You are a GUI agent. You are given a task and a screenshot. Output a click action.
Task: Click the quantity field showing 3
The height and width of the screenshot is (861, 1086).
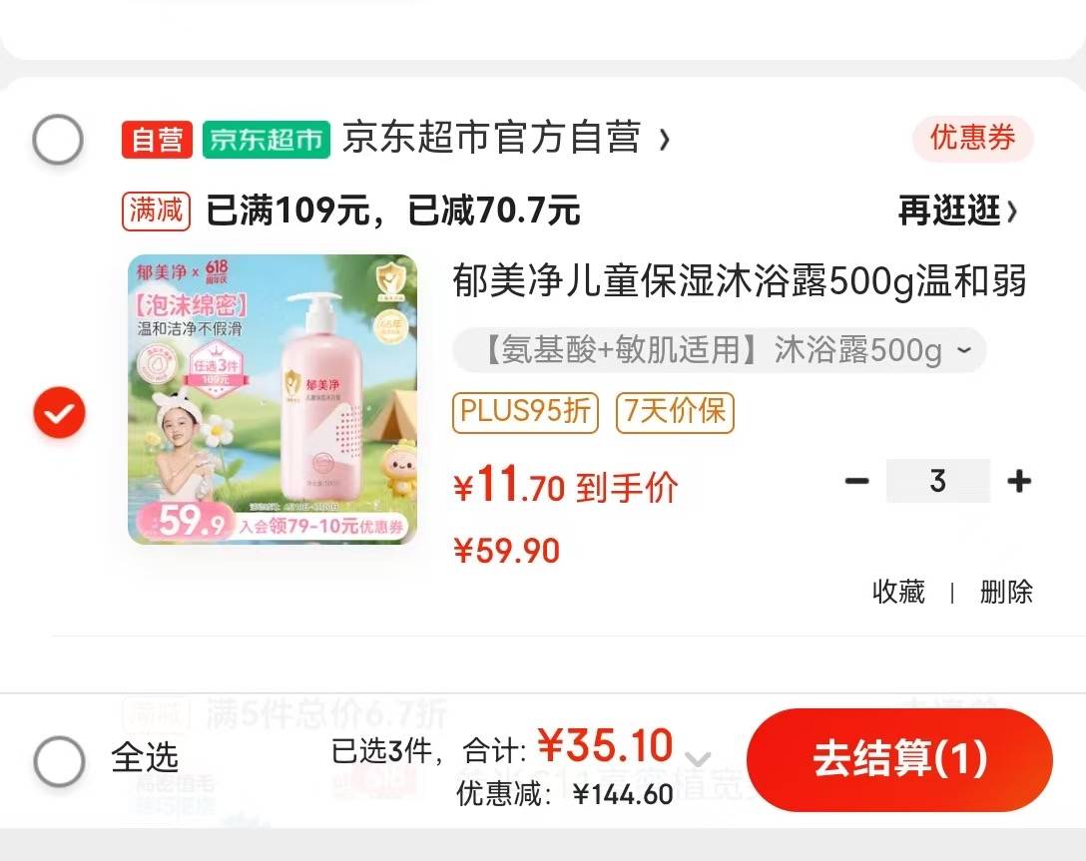tap(938, 481)
